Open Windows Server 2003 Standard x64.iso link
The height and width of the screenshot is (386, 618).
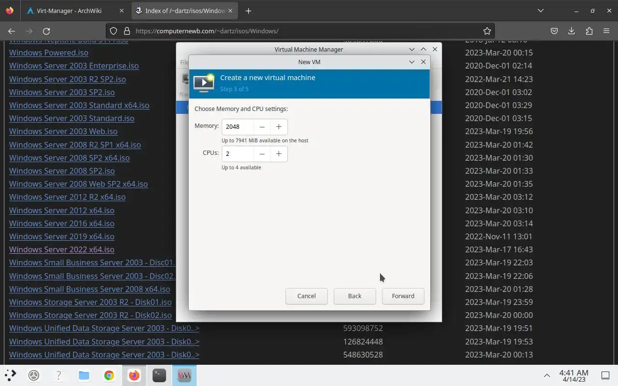(x=79, y=105)
